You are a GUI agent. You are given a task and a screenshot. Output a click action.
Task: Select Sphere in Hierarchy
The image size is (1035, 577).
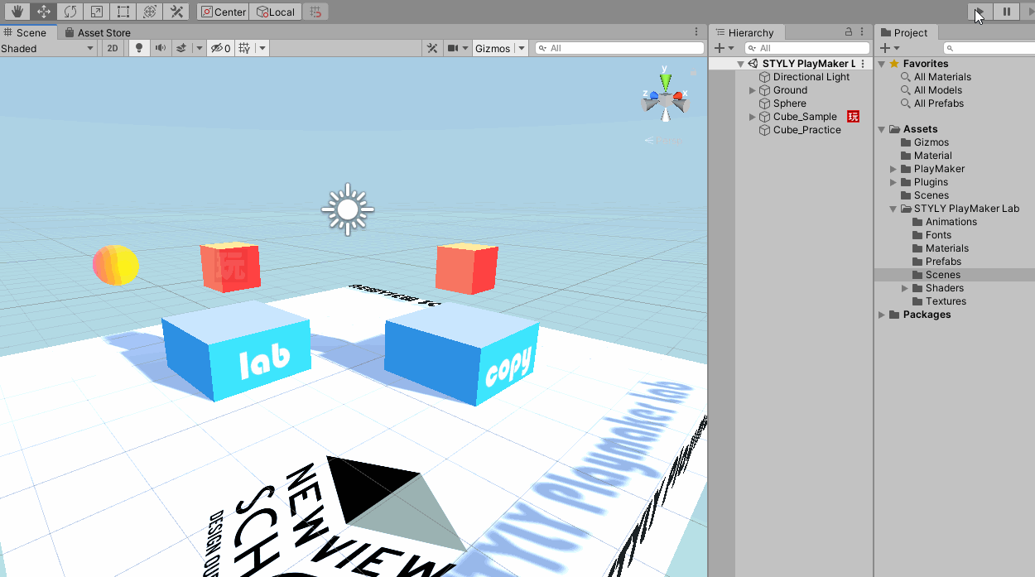791,103
